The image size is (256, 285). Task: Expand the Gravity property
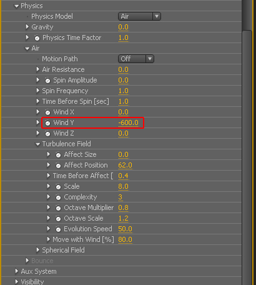(x=27, y=27)
